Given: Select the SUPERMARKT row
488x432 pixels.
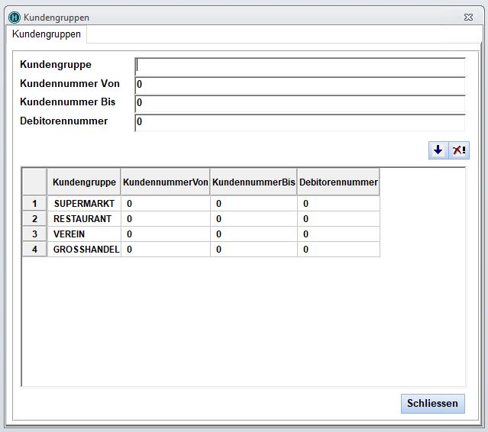Looking at the screenshot, I should pyautogui.click(x=83, y=204).
